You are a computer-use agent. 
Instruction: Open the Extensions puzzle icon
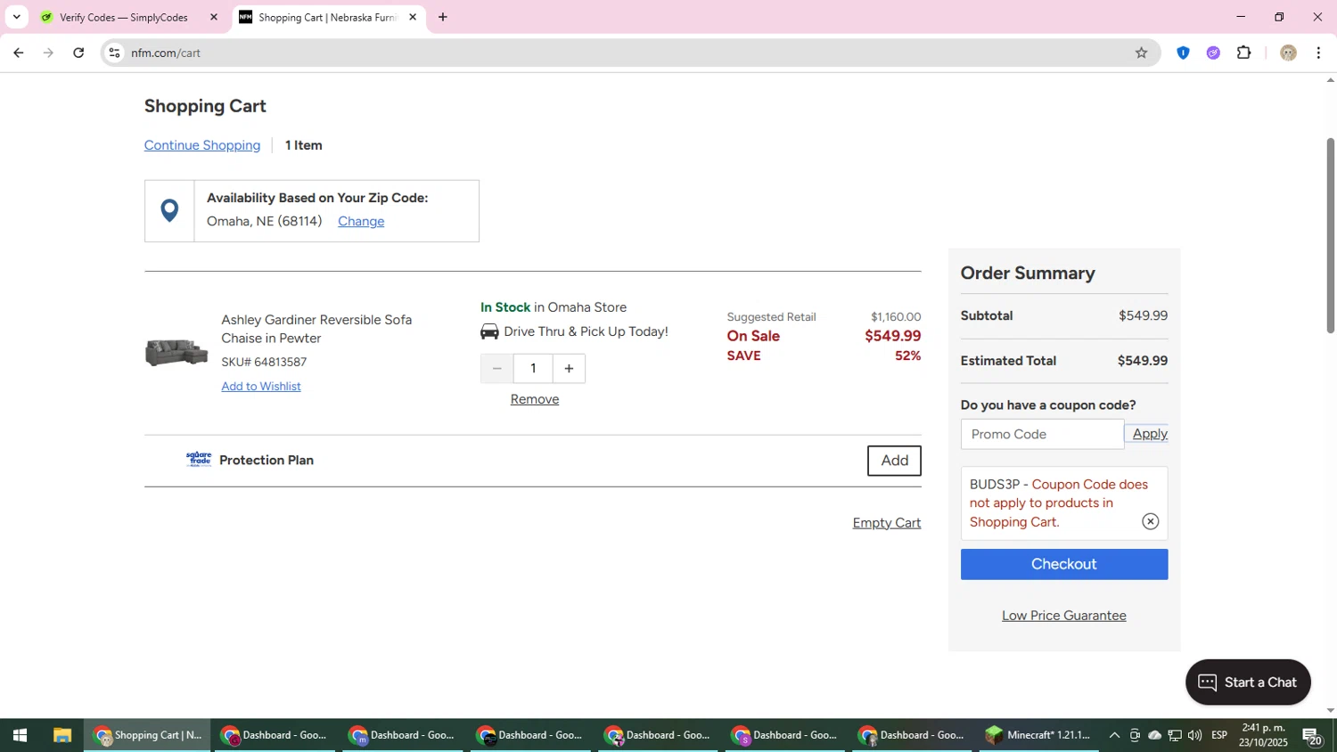[1244, 53]
